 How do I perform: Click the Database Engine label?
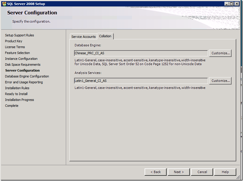[x=88, y=45]
